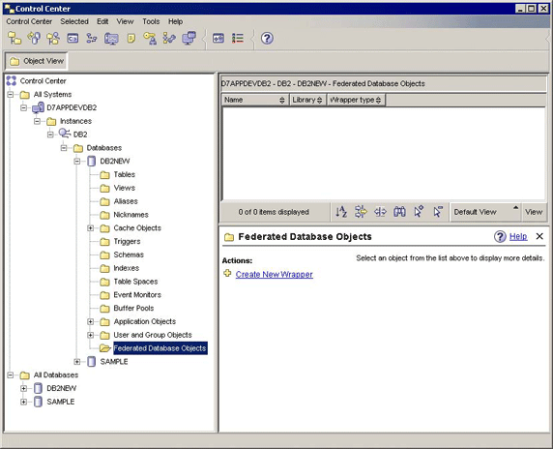This screenshot has height=449, width=553.
Task: Collapse the Instances folder node
Action: tap(37, 121)
